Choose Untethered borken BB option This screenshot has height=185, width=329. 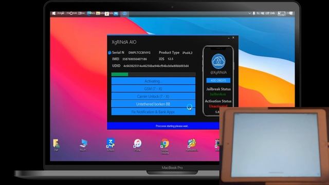click(153, 104)
